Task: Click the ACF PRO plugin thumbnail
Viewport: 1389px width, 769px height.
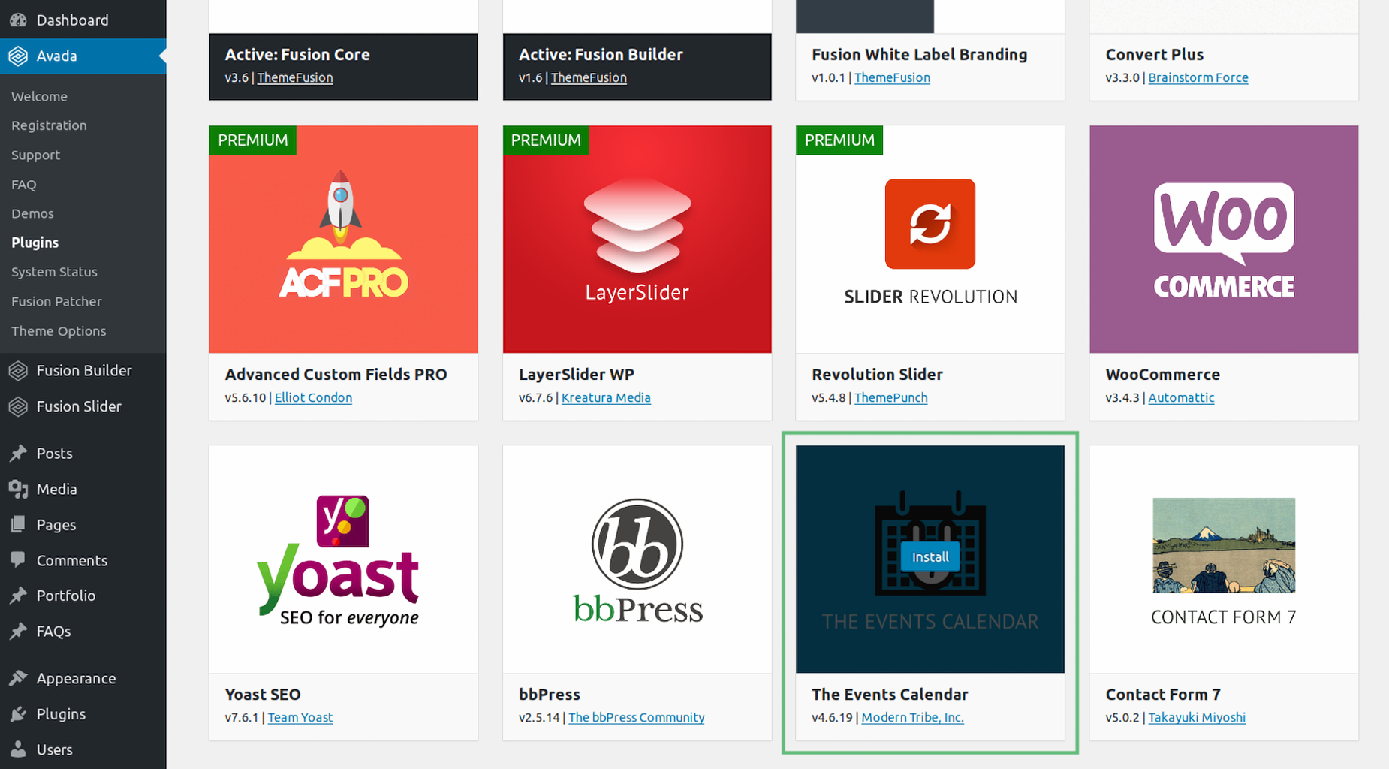Action: (x=343, y=239)
